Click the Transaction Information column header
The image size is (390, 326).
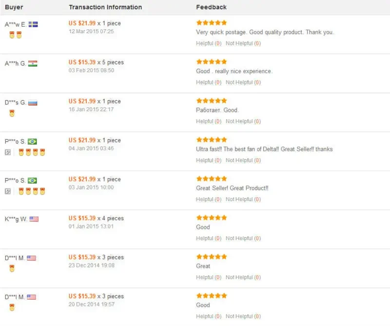coord(105,7)
